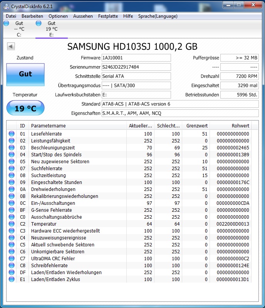Click the previous disk arrow icon
Viewport: 265px width, 308px height.
pos(11,47)
